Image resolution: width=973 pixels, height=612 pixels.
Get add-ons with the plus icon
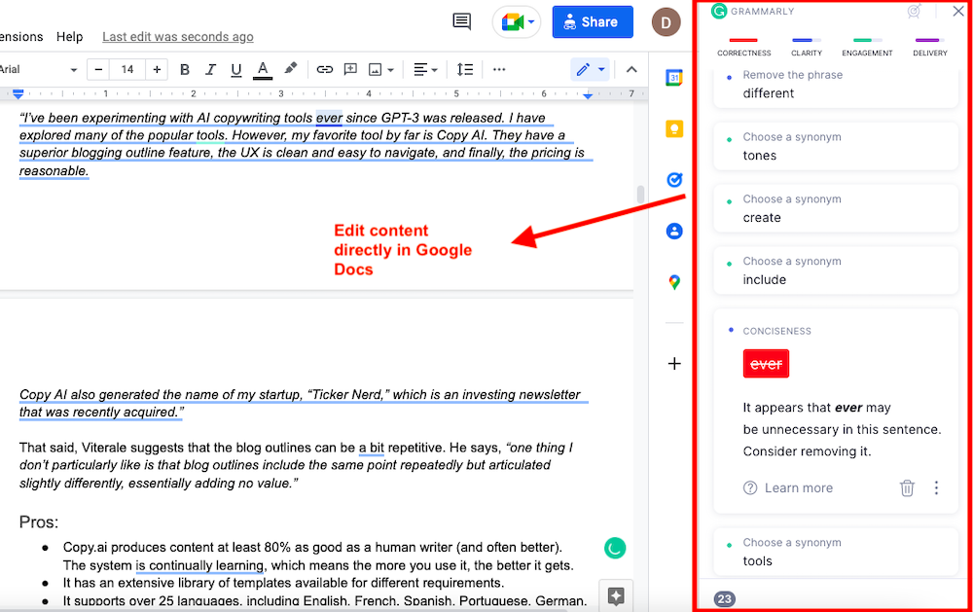click(674, 364)
